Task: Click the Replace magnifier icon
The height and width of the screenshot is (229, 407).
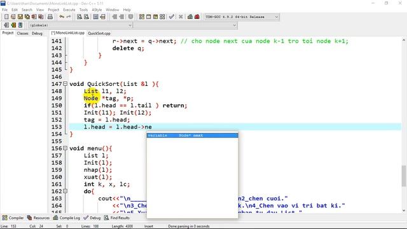Action: point(86,17)
